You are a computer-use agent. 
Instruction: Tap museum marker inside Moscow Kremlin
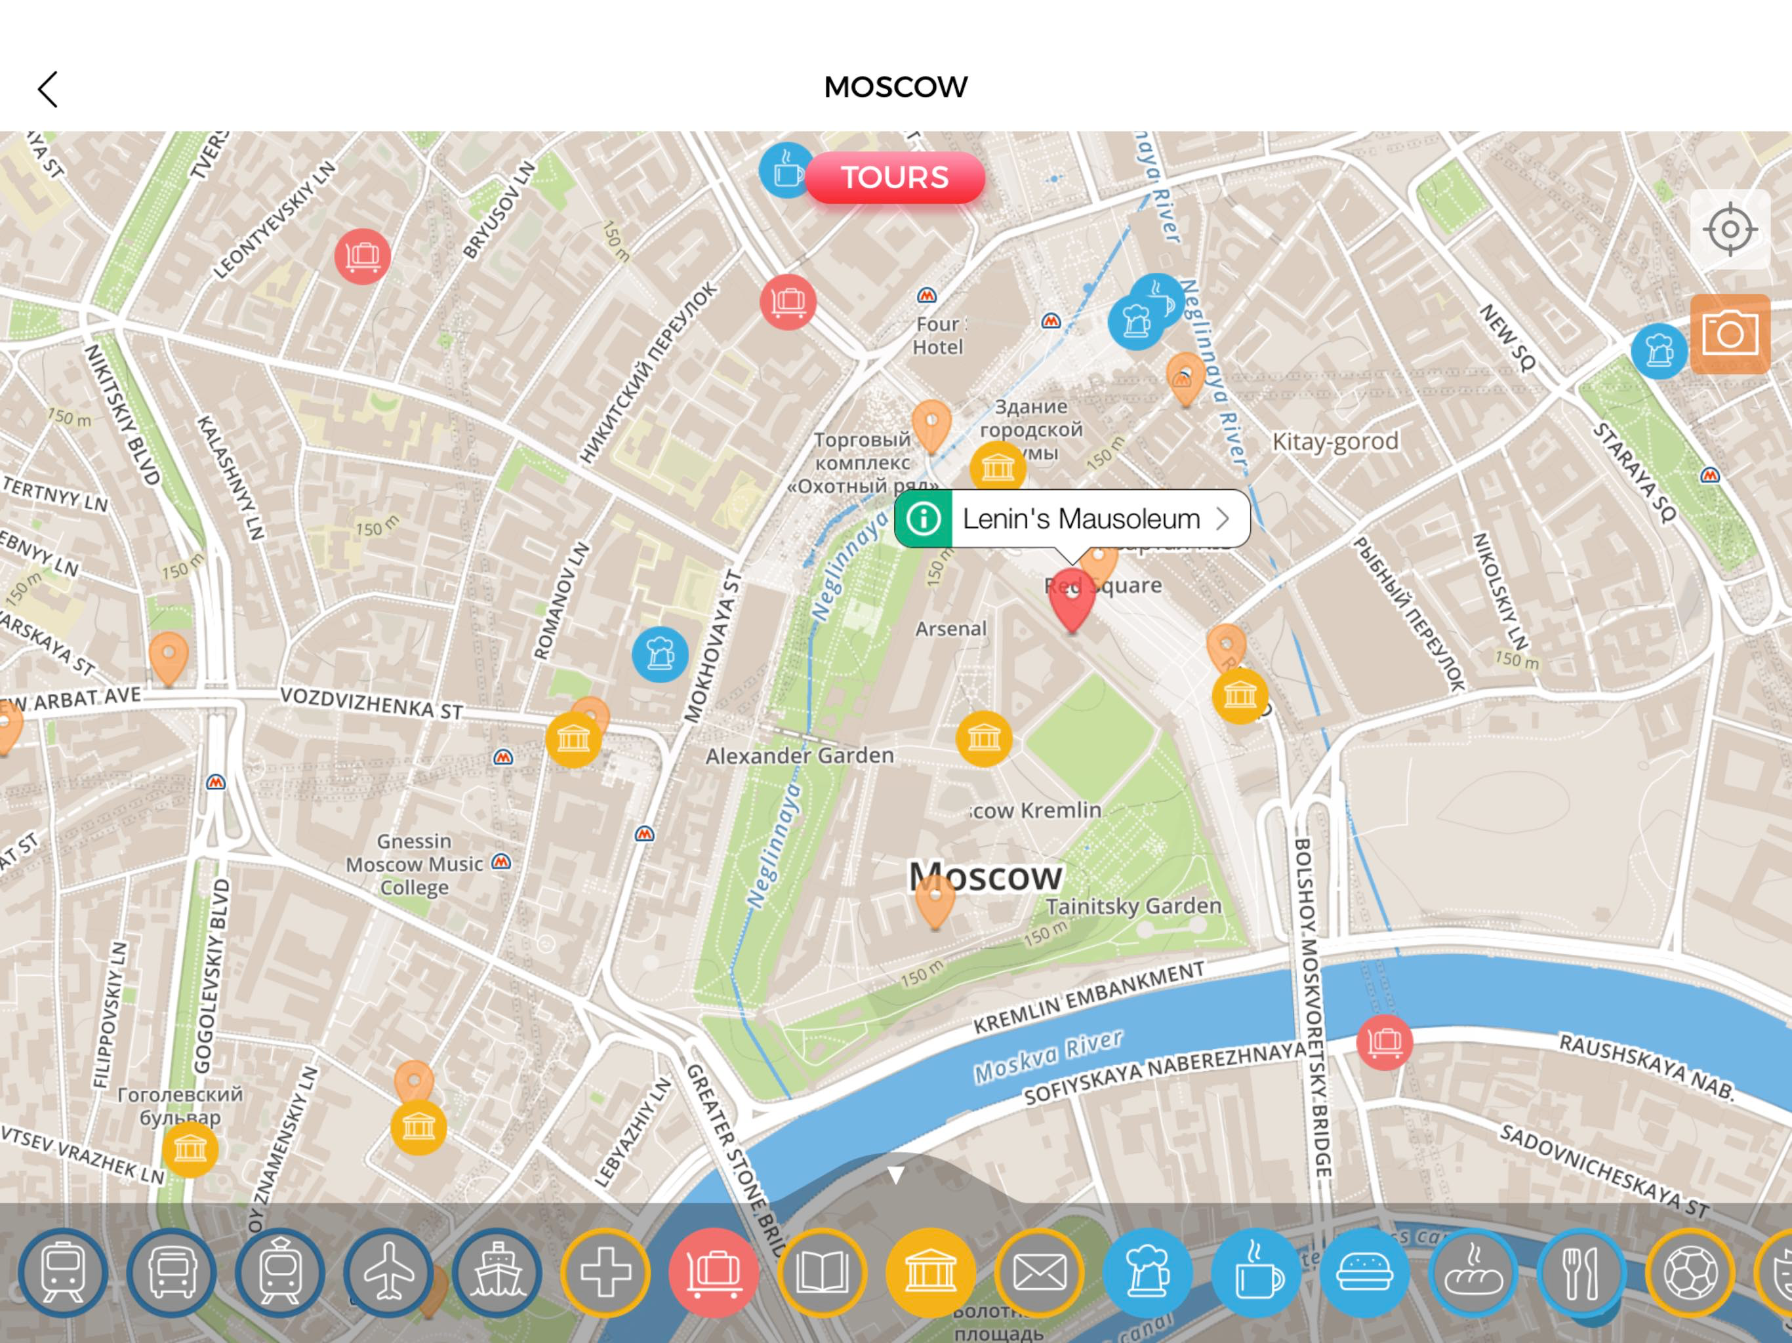tap(983, 738)
